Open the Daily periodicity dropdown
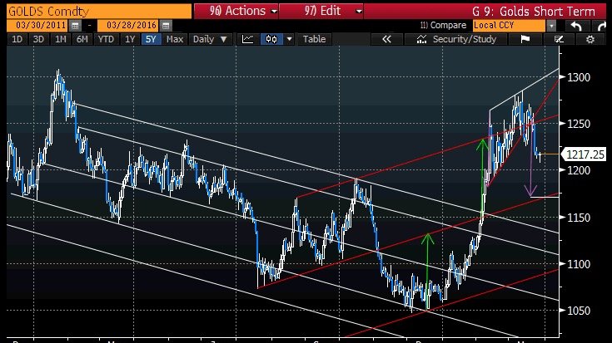 pyautogui.click(x=210, y=39)
